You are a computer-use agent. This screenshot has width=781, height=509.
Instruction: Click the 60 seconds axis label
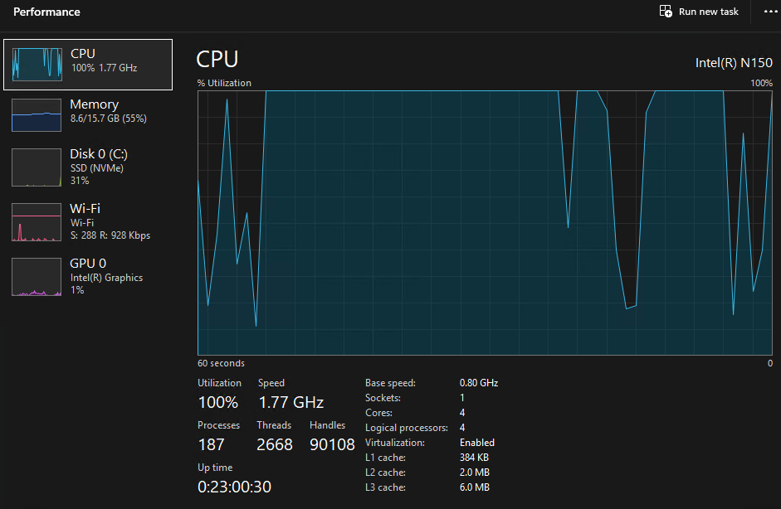click(219, 362)
